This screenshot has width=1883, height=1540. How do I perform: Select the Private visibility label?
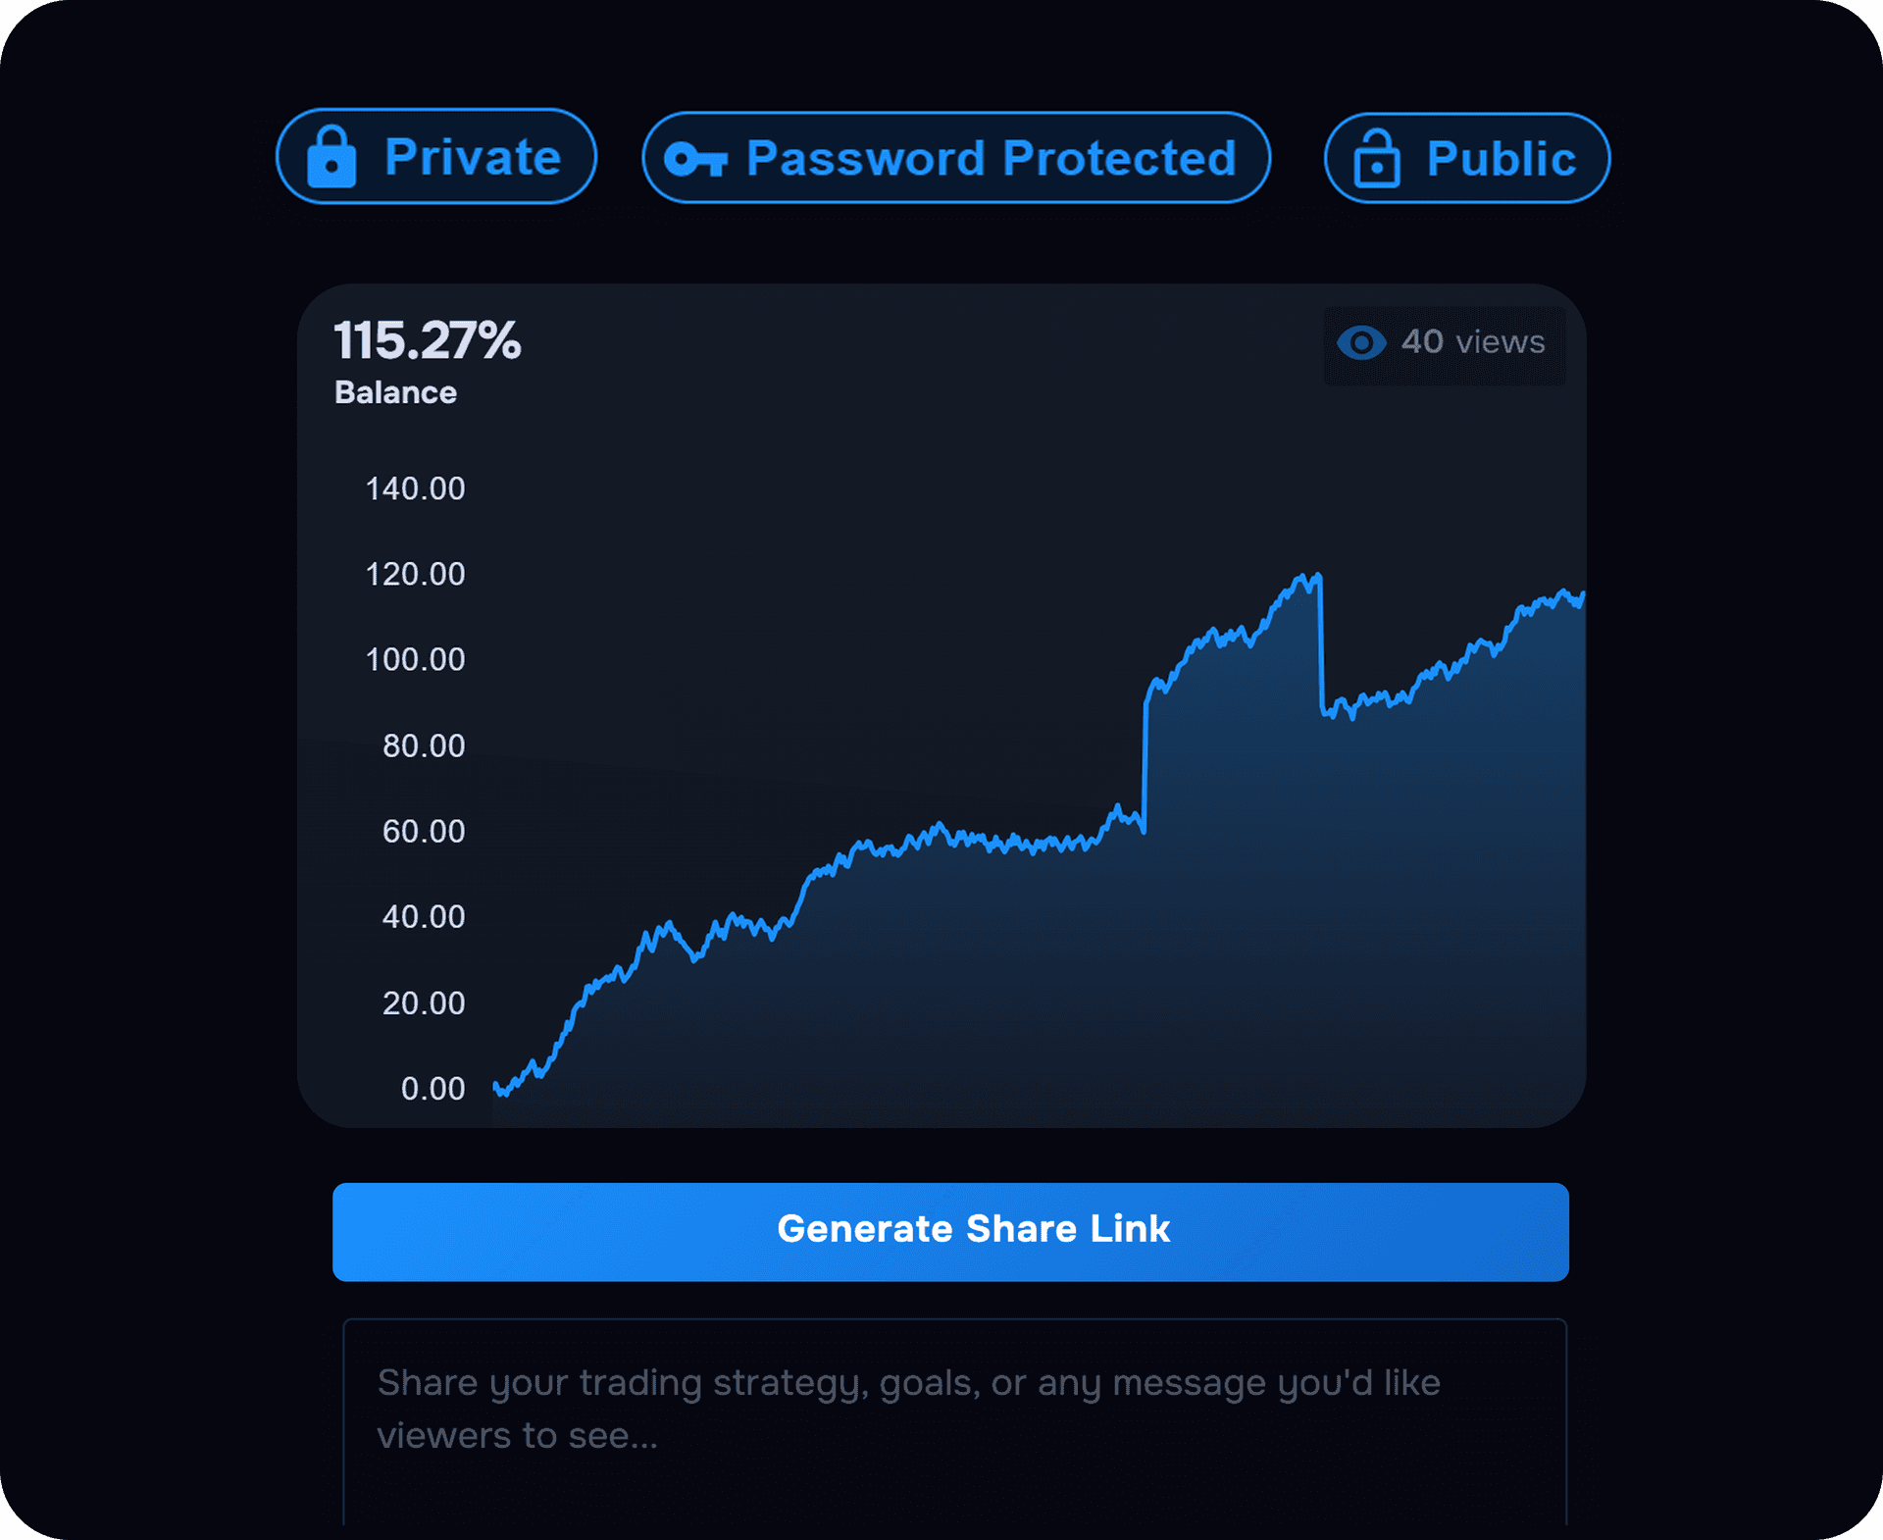coord(473,157)
